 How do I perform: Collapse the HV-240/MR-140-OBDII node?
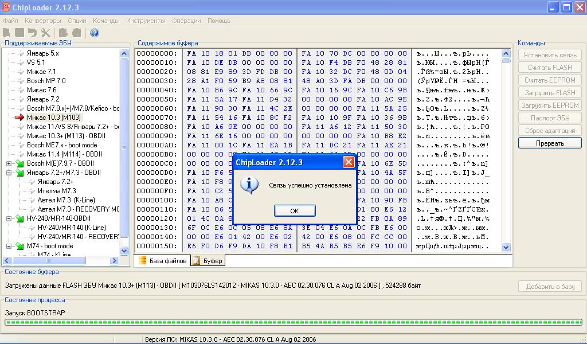[9, 218]
